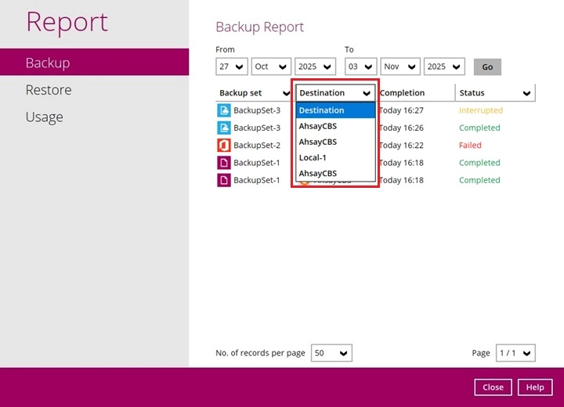
Task: Click the last BackupSet-1 document icon
Action: pos(224,180)
